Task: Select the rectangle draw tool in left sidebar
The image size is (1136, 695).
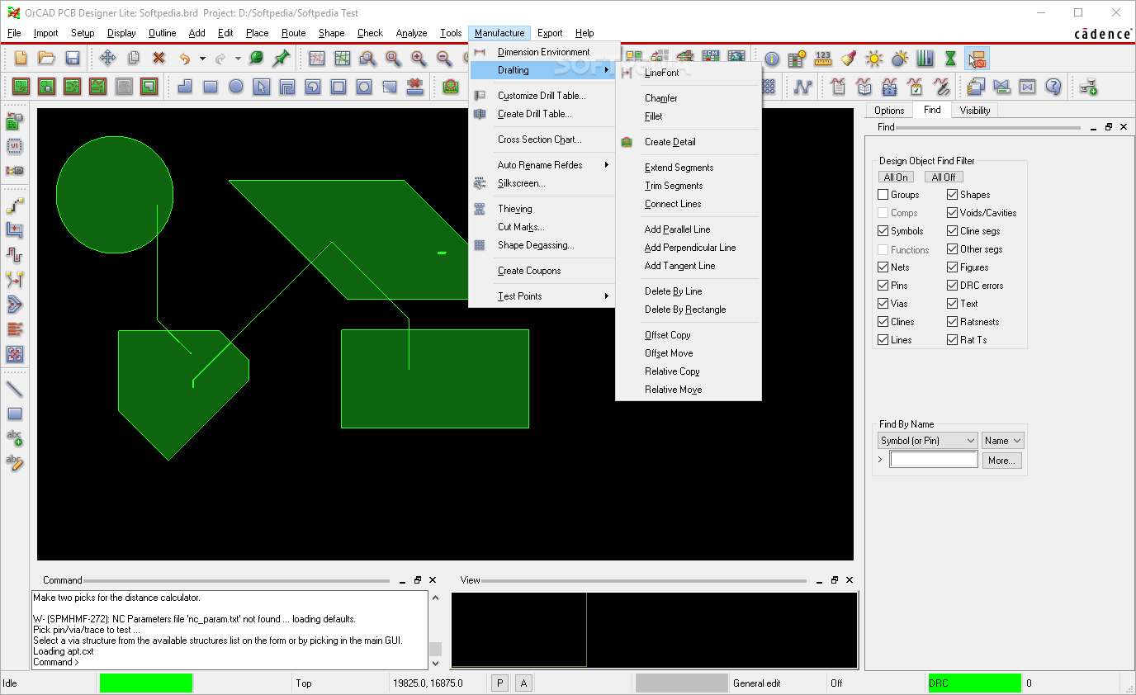Action: [x=14, y=414]
